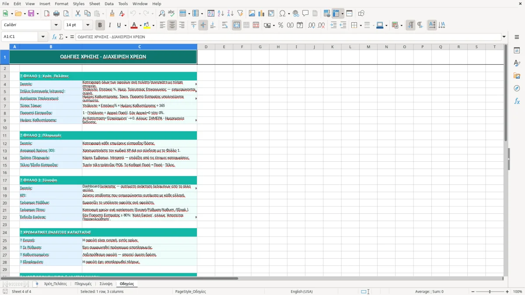Adjust the zoom slider in status bar
Viewport: 525px width, 295px height.
[x=490, y=292]
